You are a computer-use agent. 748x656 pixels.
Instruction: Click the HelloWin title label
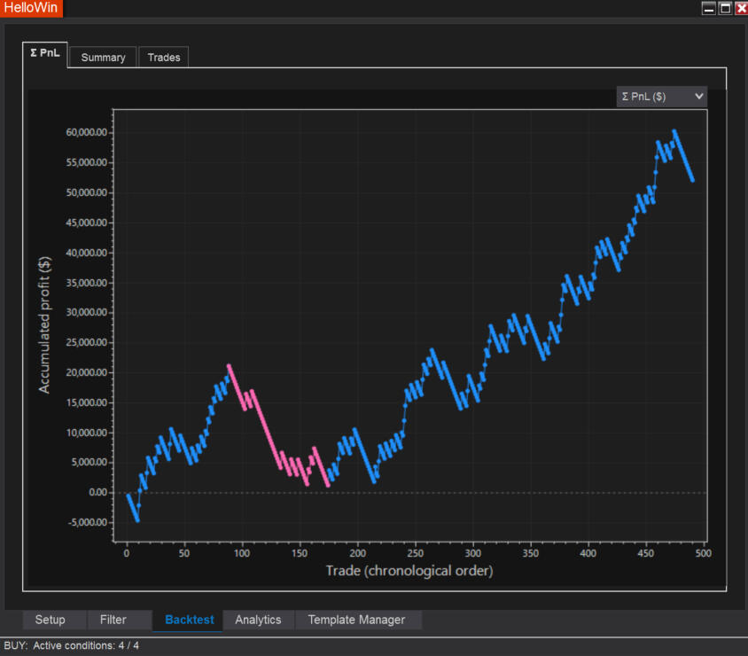coord(31,8)
